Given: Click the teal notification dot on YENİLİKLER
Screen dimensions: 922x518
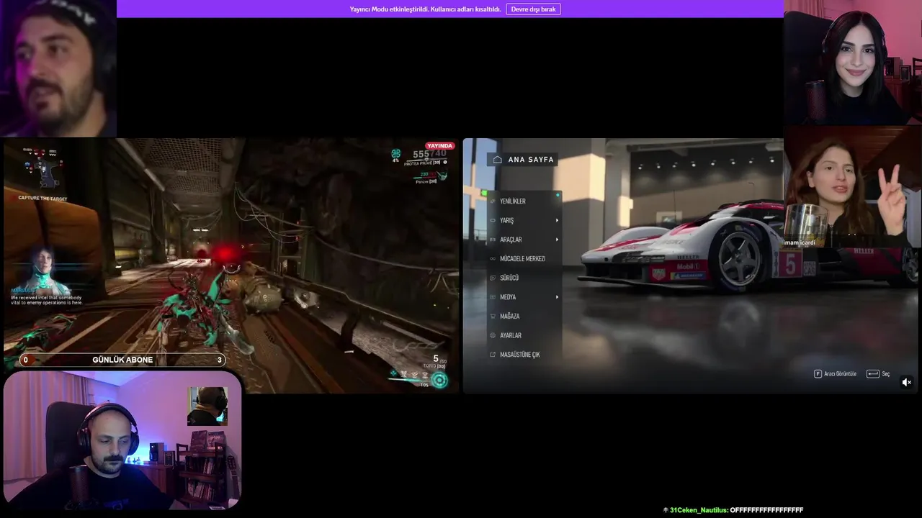Looking at the screenshot, I should tap(558, 195).
